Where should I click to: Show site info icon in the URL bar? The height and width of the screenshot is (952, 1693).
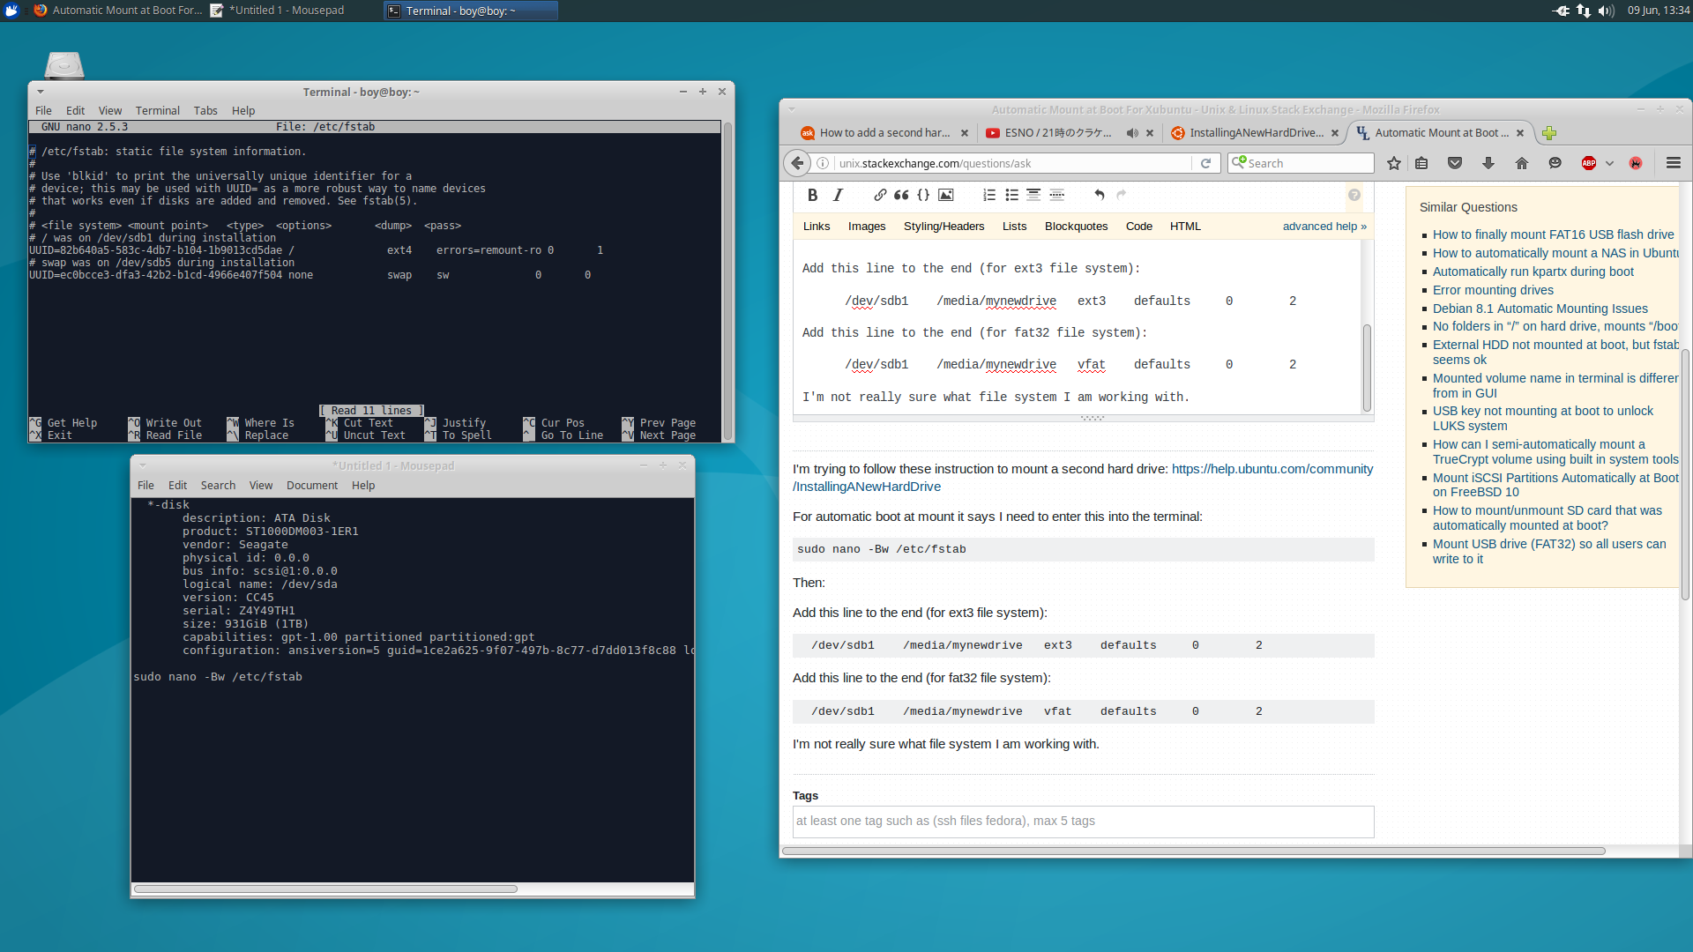(822, 163)
